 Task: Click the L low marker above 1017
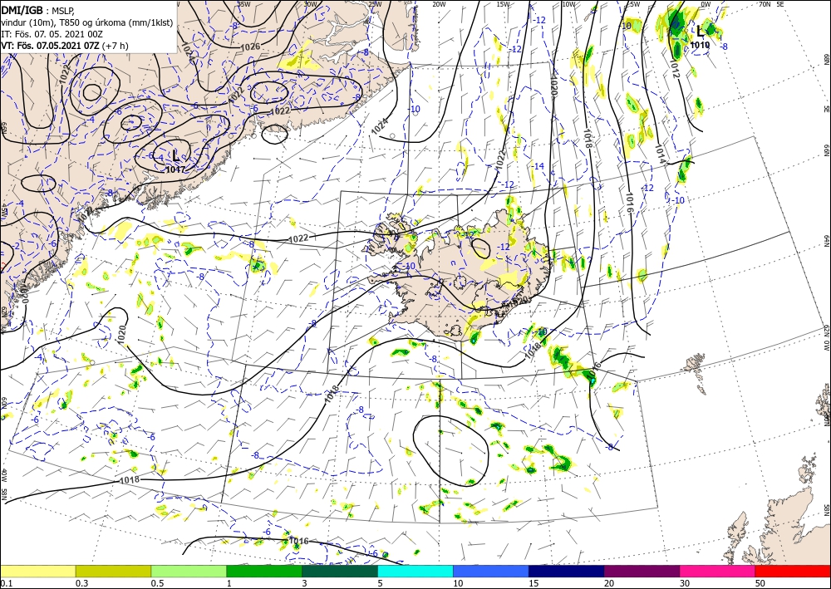[175, 156]
